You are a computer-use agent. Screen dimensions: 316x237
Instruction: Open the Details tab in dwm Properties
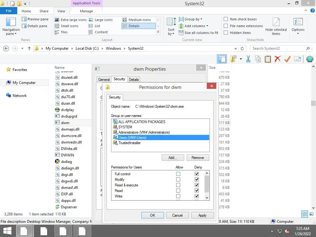click(134, 80)
